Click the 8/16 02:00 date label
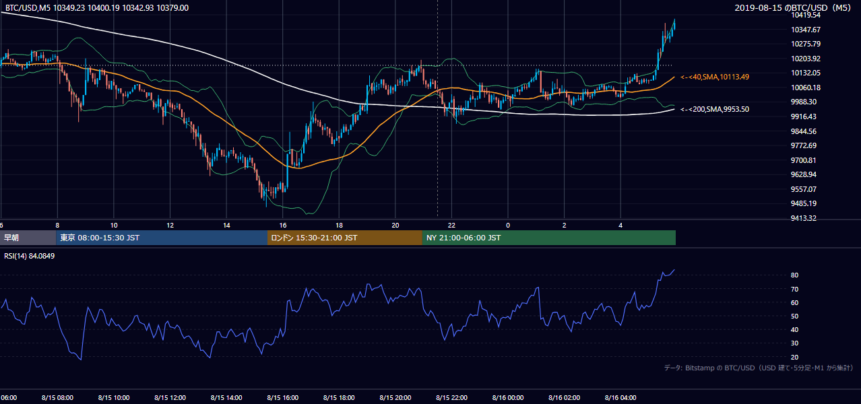This screenshot has width=861, height=404. pos(565,397)
